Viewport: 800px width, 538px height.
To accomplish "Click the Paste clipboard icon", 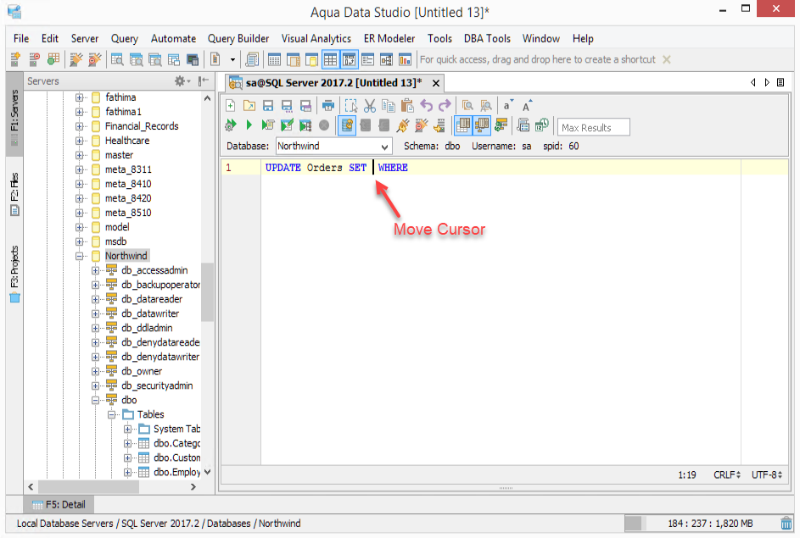I will coord(407,105).
